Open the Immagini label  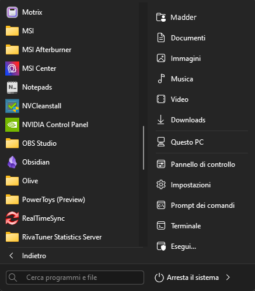[186, 59]
